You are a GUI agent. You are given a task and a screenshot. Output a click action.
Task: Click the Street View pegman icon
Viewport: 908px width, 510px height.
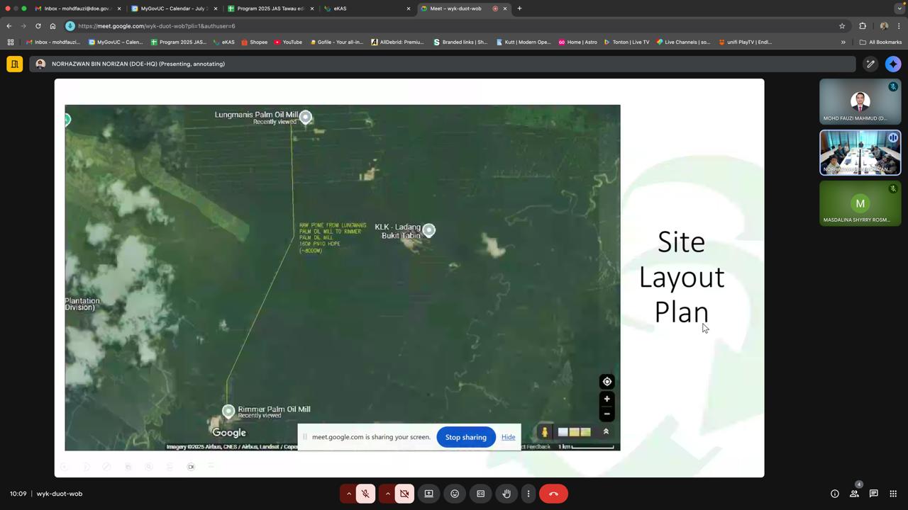(545, 431)
